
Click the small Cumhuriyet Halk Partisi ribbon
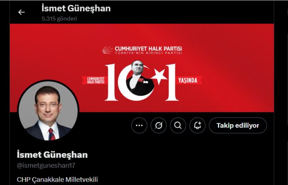94,80
